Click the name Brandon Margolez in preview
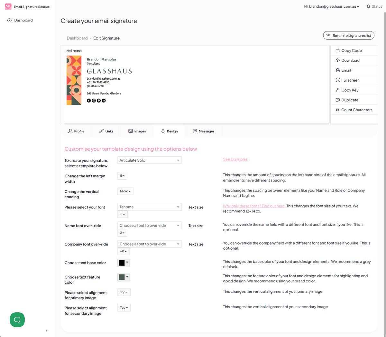This screenshot has height=337, width=386. click(x=101, y=59)
